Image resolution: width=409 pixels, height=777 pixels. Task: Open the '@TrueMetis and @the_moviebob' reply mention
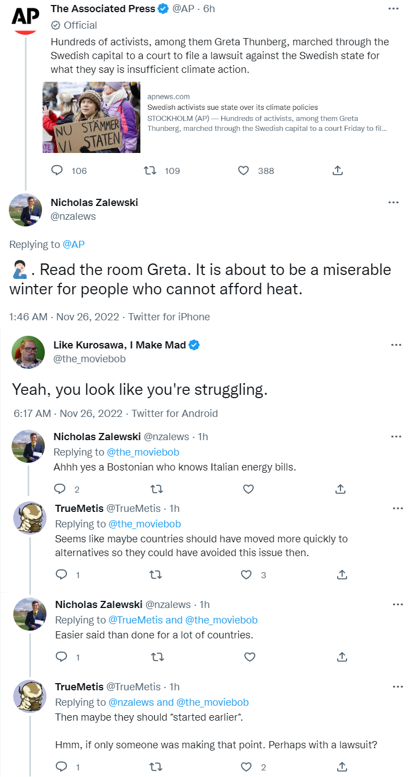183,620
